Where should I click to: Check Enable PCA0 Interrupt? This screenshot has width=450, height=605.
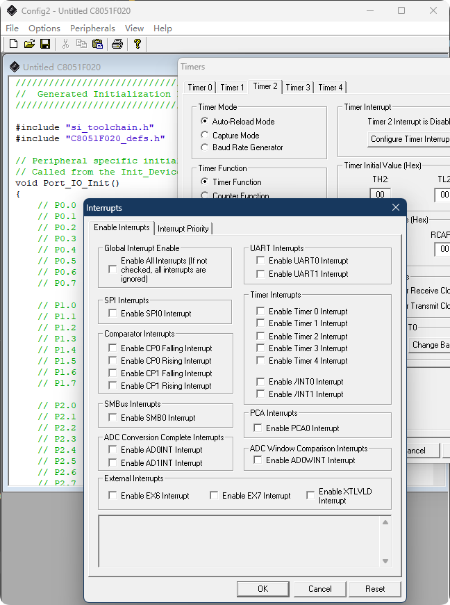[258, 428]
